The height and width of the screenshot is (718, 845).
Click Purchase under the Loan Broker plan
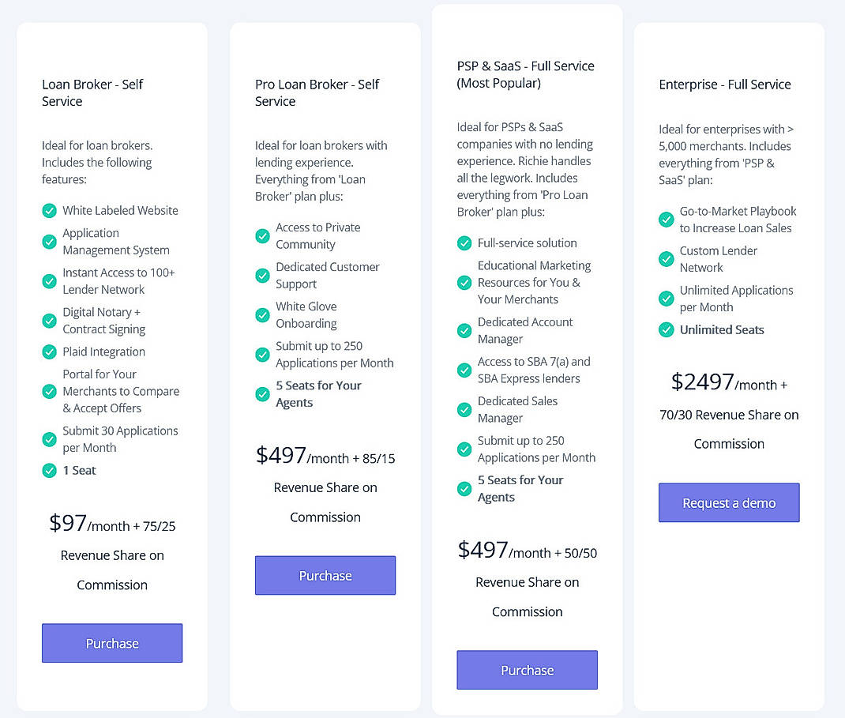(112, 643)
